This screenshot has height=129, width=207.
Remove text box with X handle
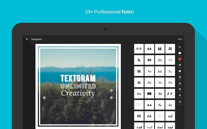point(111,90)
